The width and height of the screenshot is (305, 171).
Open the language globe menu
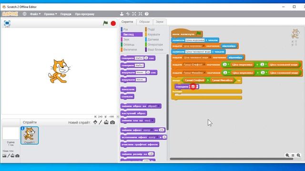click(x=24, y=14)
